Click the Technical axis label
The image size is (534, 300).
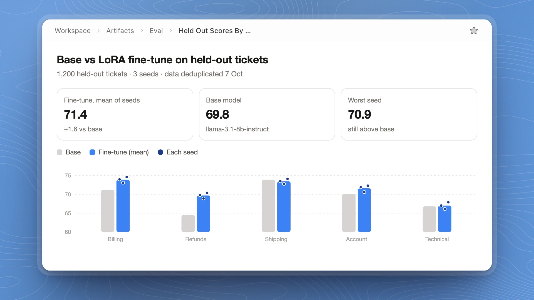437,239
